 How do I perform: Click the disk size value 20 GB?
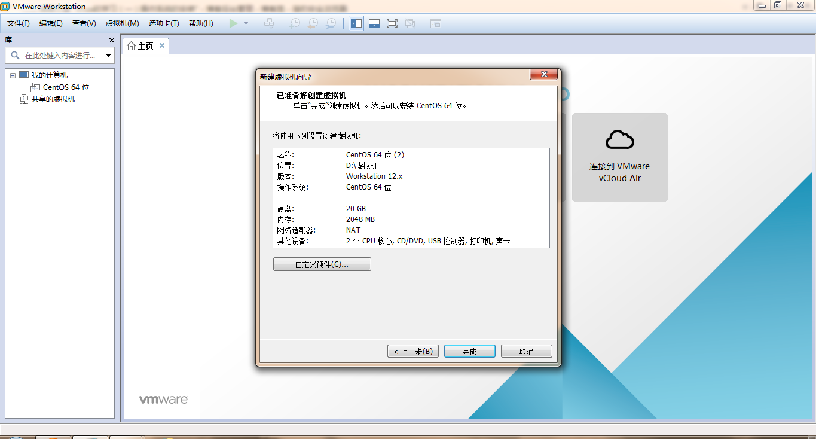[x=356, y=209]
